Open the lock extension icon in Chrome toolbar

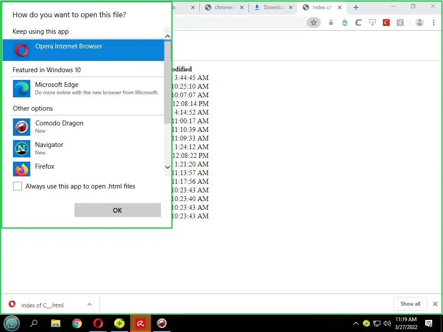pyautogui.click(x=331, y=22)
